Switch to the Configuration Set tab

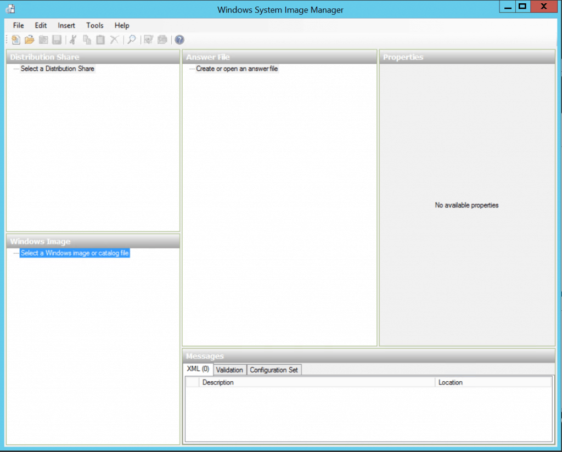274,370
